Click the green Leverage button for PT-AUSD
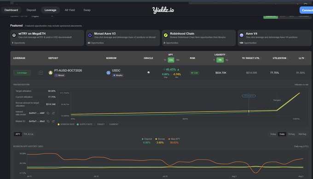The width and height of the screenshot is (313, 179). point(22,73)
